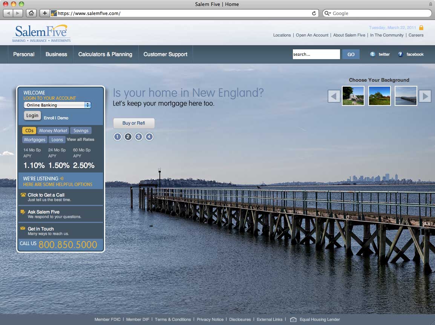The width and height of the screenshot is (435, 325).
Task: Open the Locations link
Action: point(282,35)
